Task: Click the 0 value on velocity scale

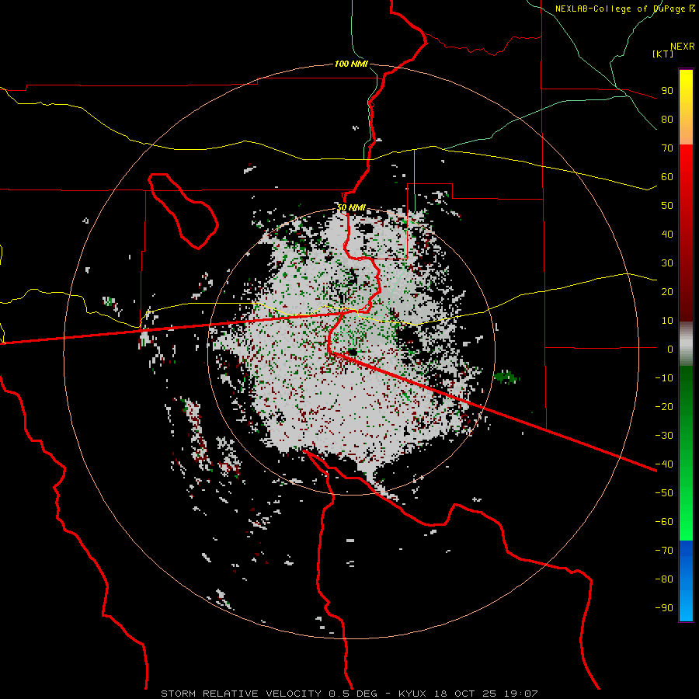Action: point(670,349)
